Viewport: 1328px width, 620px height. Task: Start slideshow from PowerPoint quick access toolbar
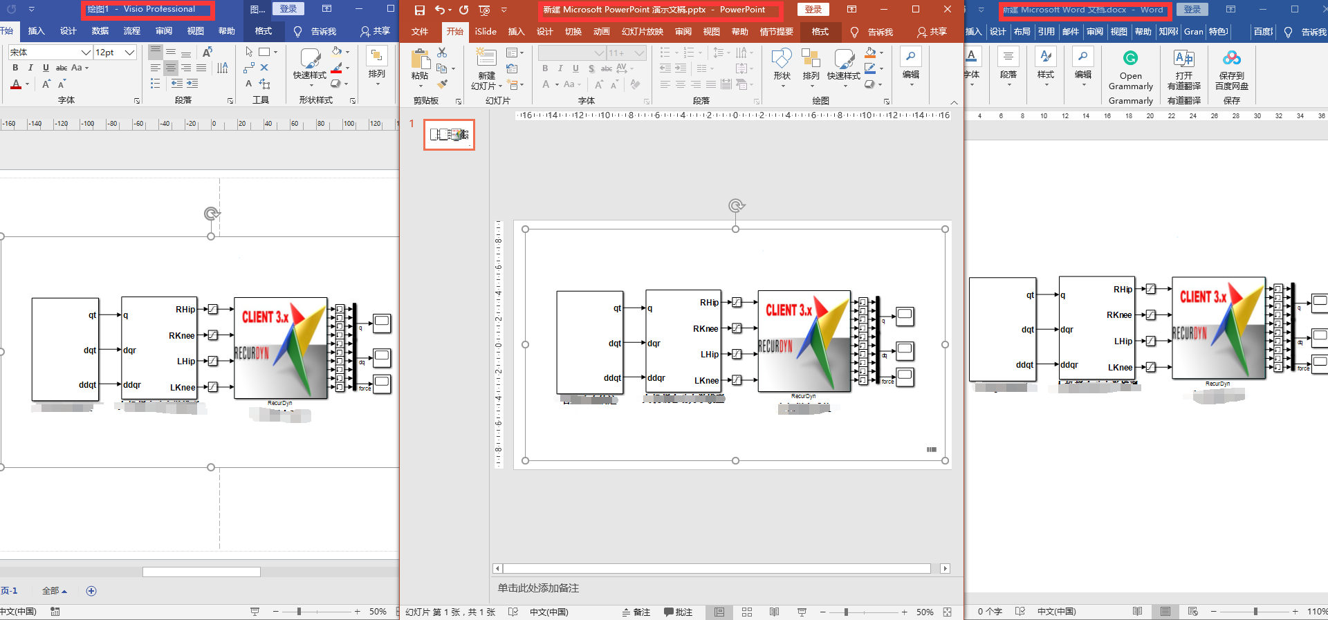pyautogui.click(x=484, y=10)
